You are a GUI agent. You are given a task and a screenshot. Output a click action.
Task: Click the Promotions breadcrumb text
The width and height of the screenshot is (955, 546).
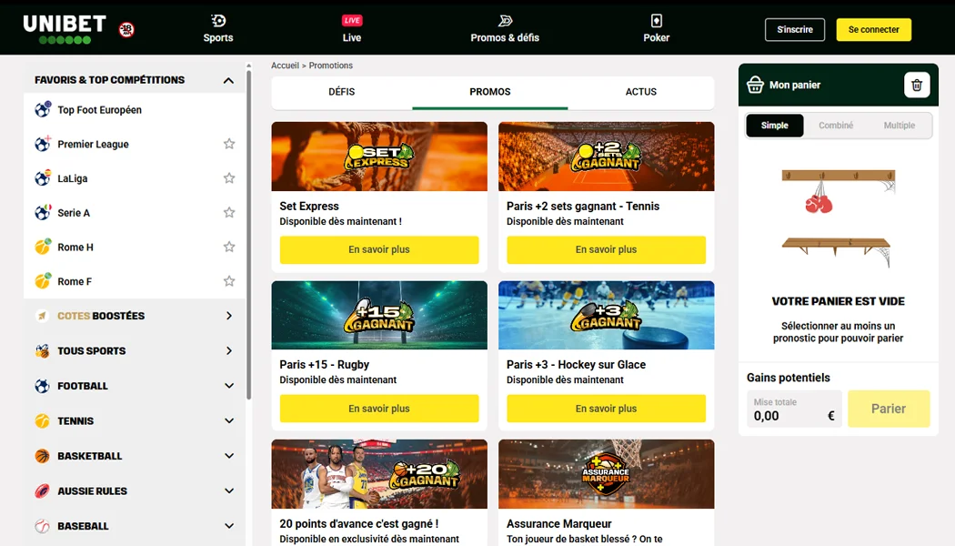pyautogui.click(x=331, y=66)
